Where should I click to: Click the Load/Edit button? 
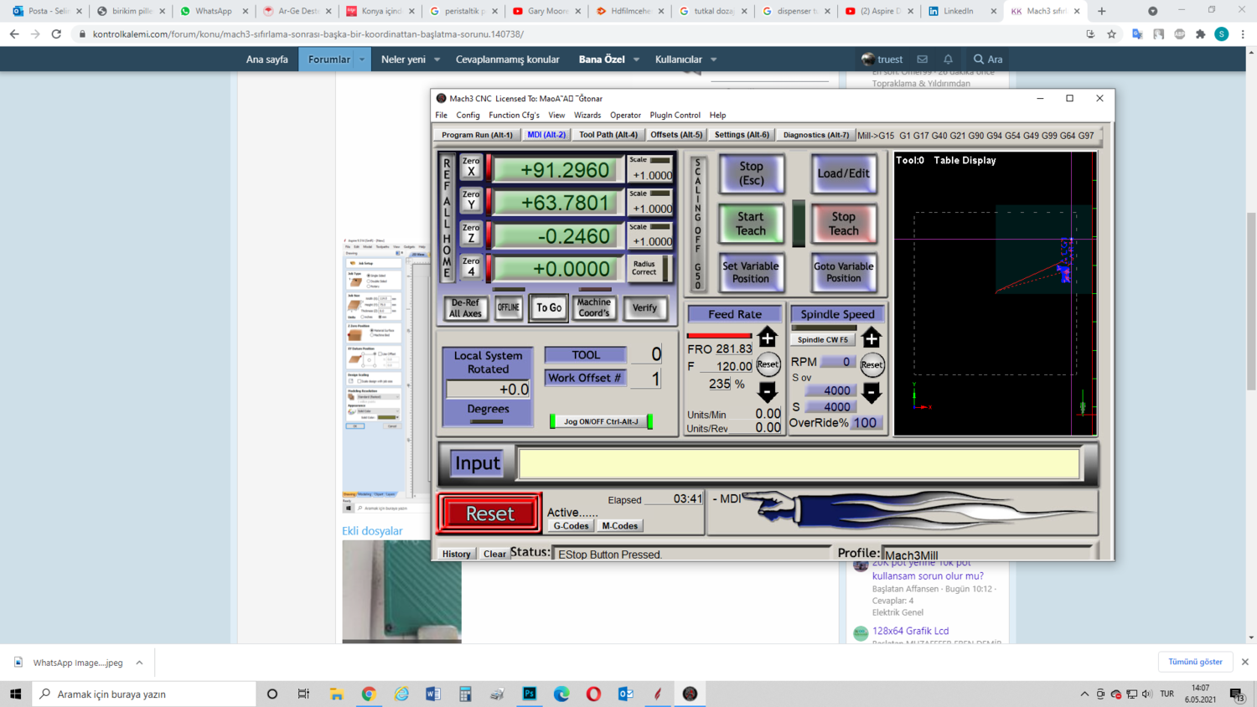click(x=843, y=173)
